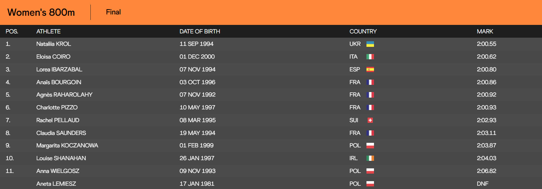Sort by the MARK column header
542x189 pixels.
point(485,31)
